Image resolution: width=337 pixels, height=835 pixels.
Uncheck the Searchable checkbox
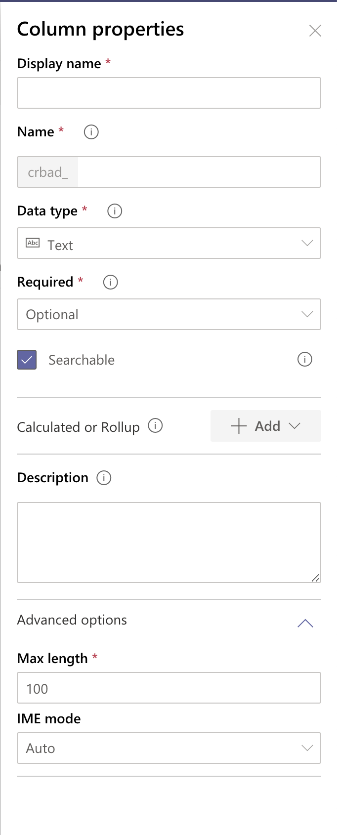point(27,360)
